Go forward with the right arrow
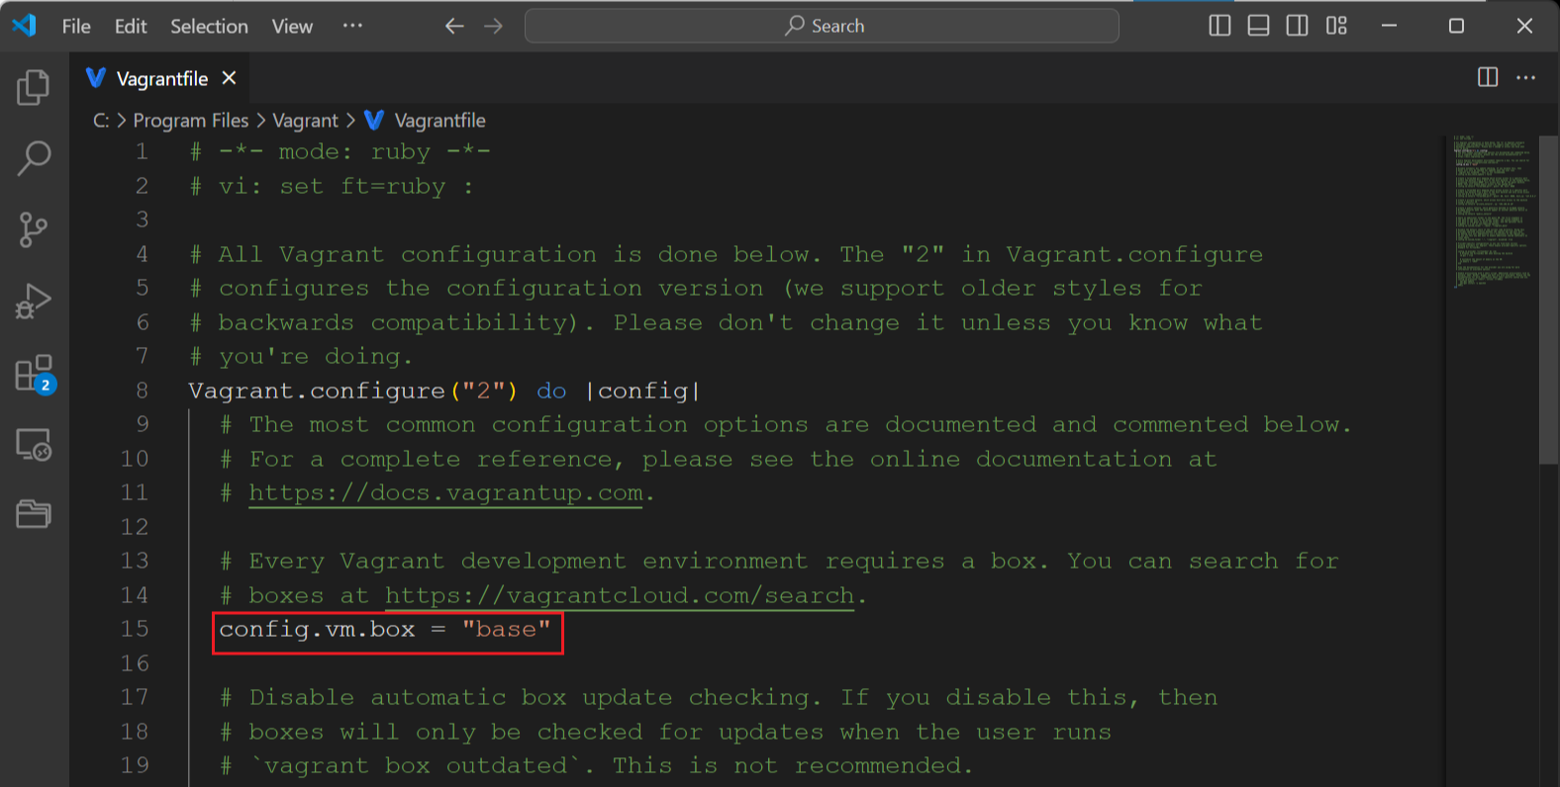Screen dimensions: 1560x787 [x=493, y=26]
